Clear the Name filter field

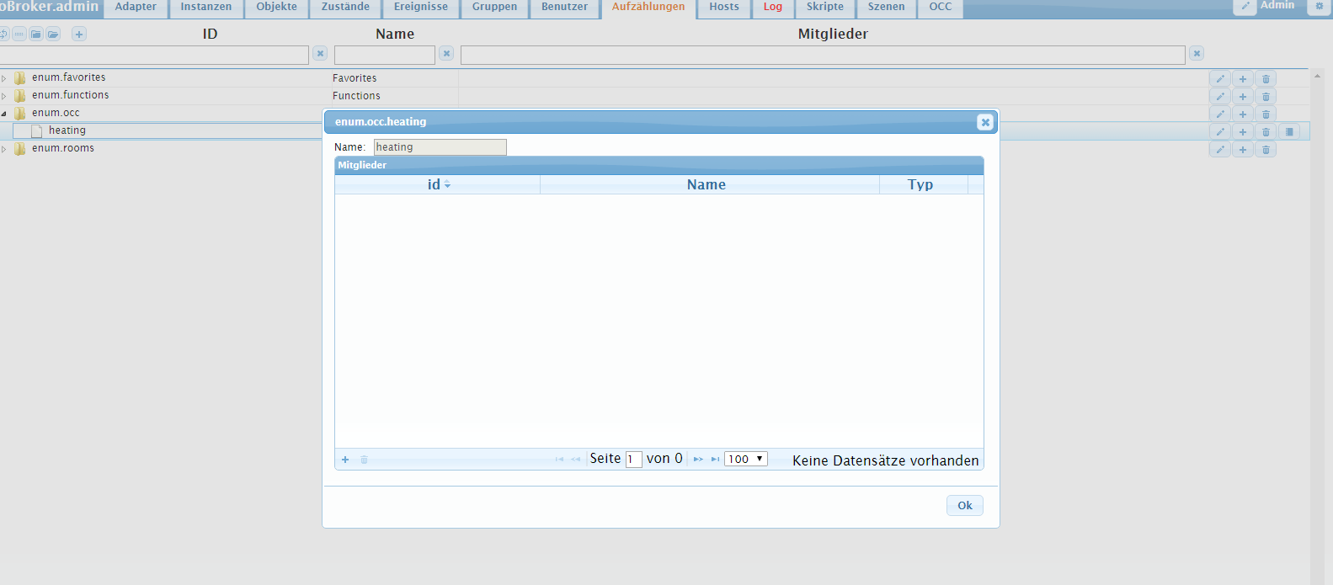click(446, 53)
